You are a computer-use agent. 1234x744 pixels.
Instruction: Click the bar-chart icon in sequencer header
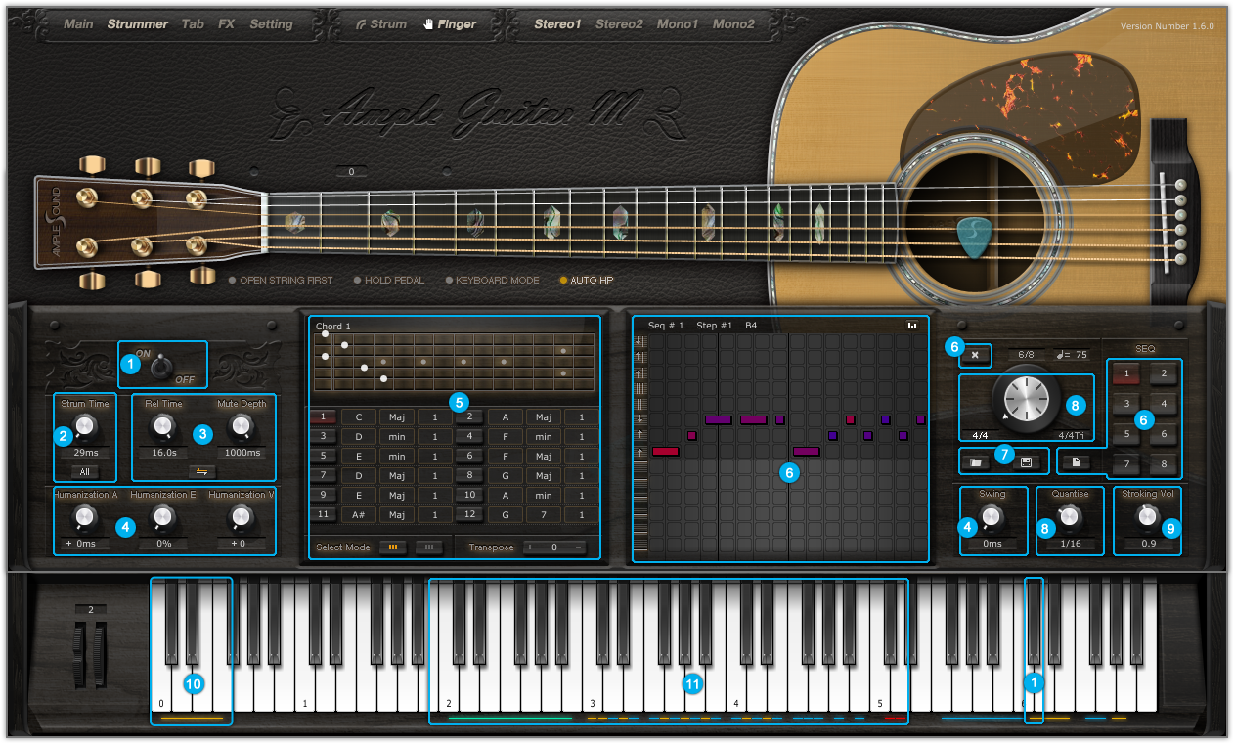911,325
